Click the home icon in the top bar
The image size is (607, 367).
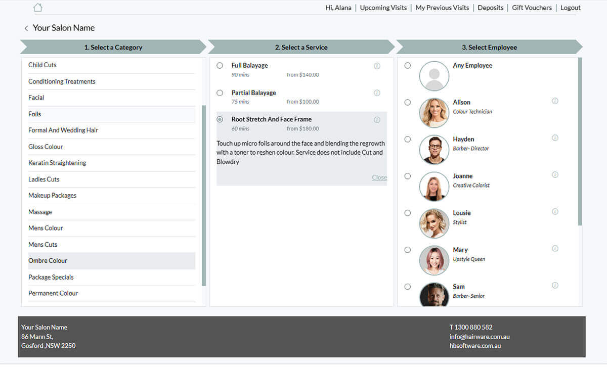coord(38,8)
